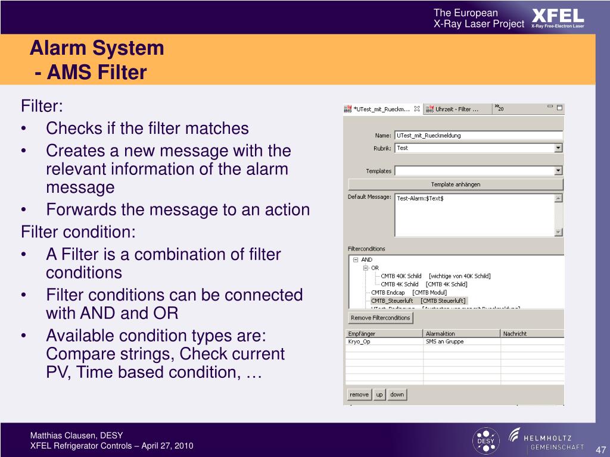This screenshot has height=457, width=610.
Task: Click the Empfänger column header
Action: 384,333
